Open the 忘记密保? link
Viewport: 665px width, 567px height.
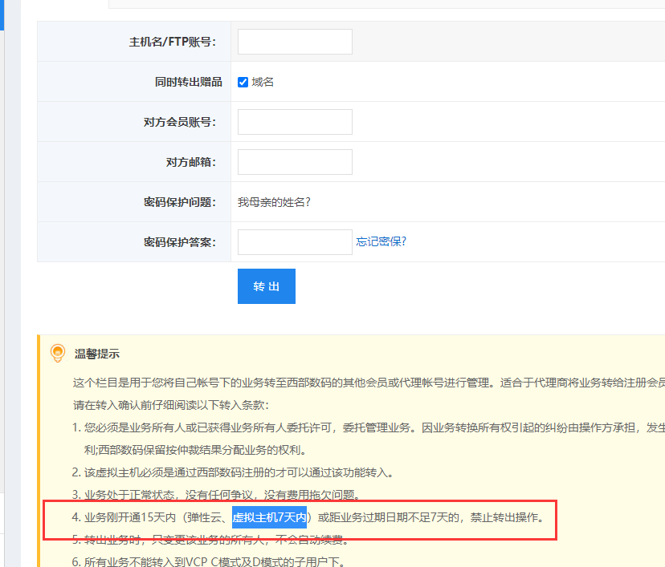381,241
